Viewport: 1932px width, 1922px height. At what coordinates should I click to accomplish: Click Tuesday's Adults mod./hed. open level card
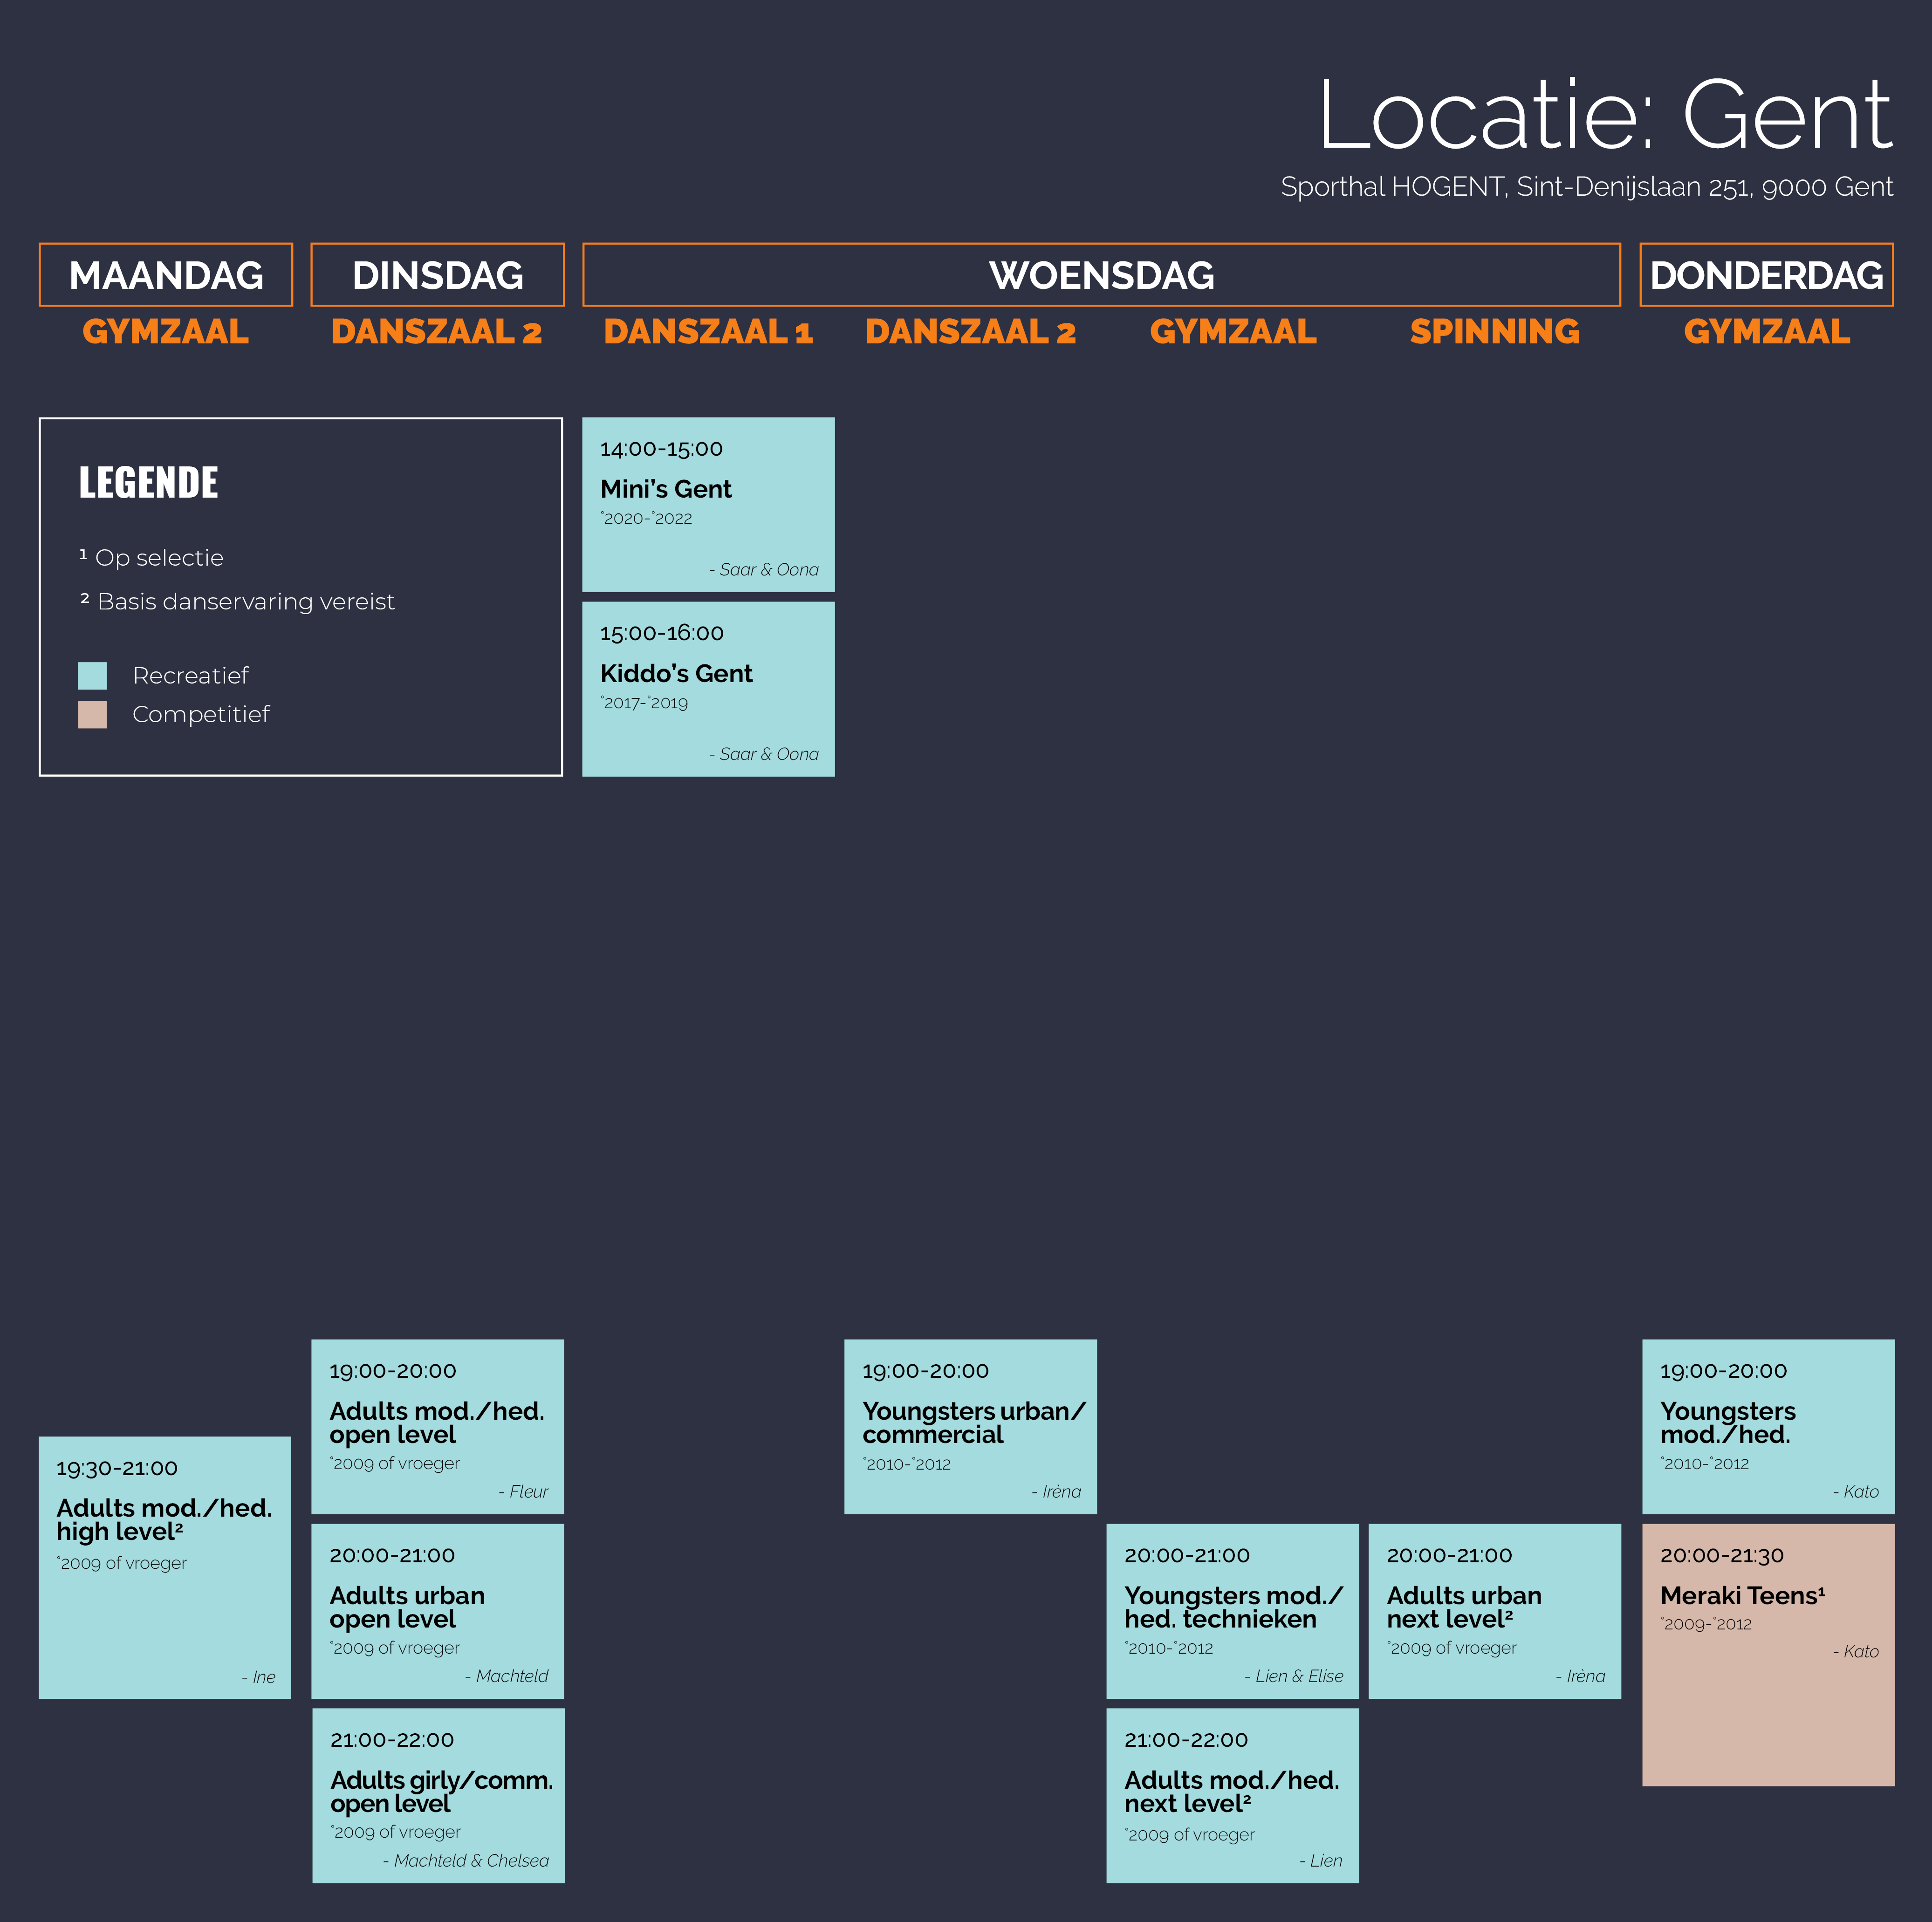click(x=437, y=1426)
